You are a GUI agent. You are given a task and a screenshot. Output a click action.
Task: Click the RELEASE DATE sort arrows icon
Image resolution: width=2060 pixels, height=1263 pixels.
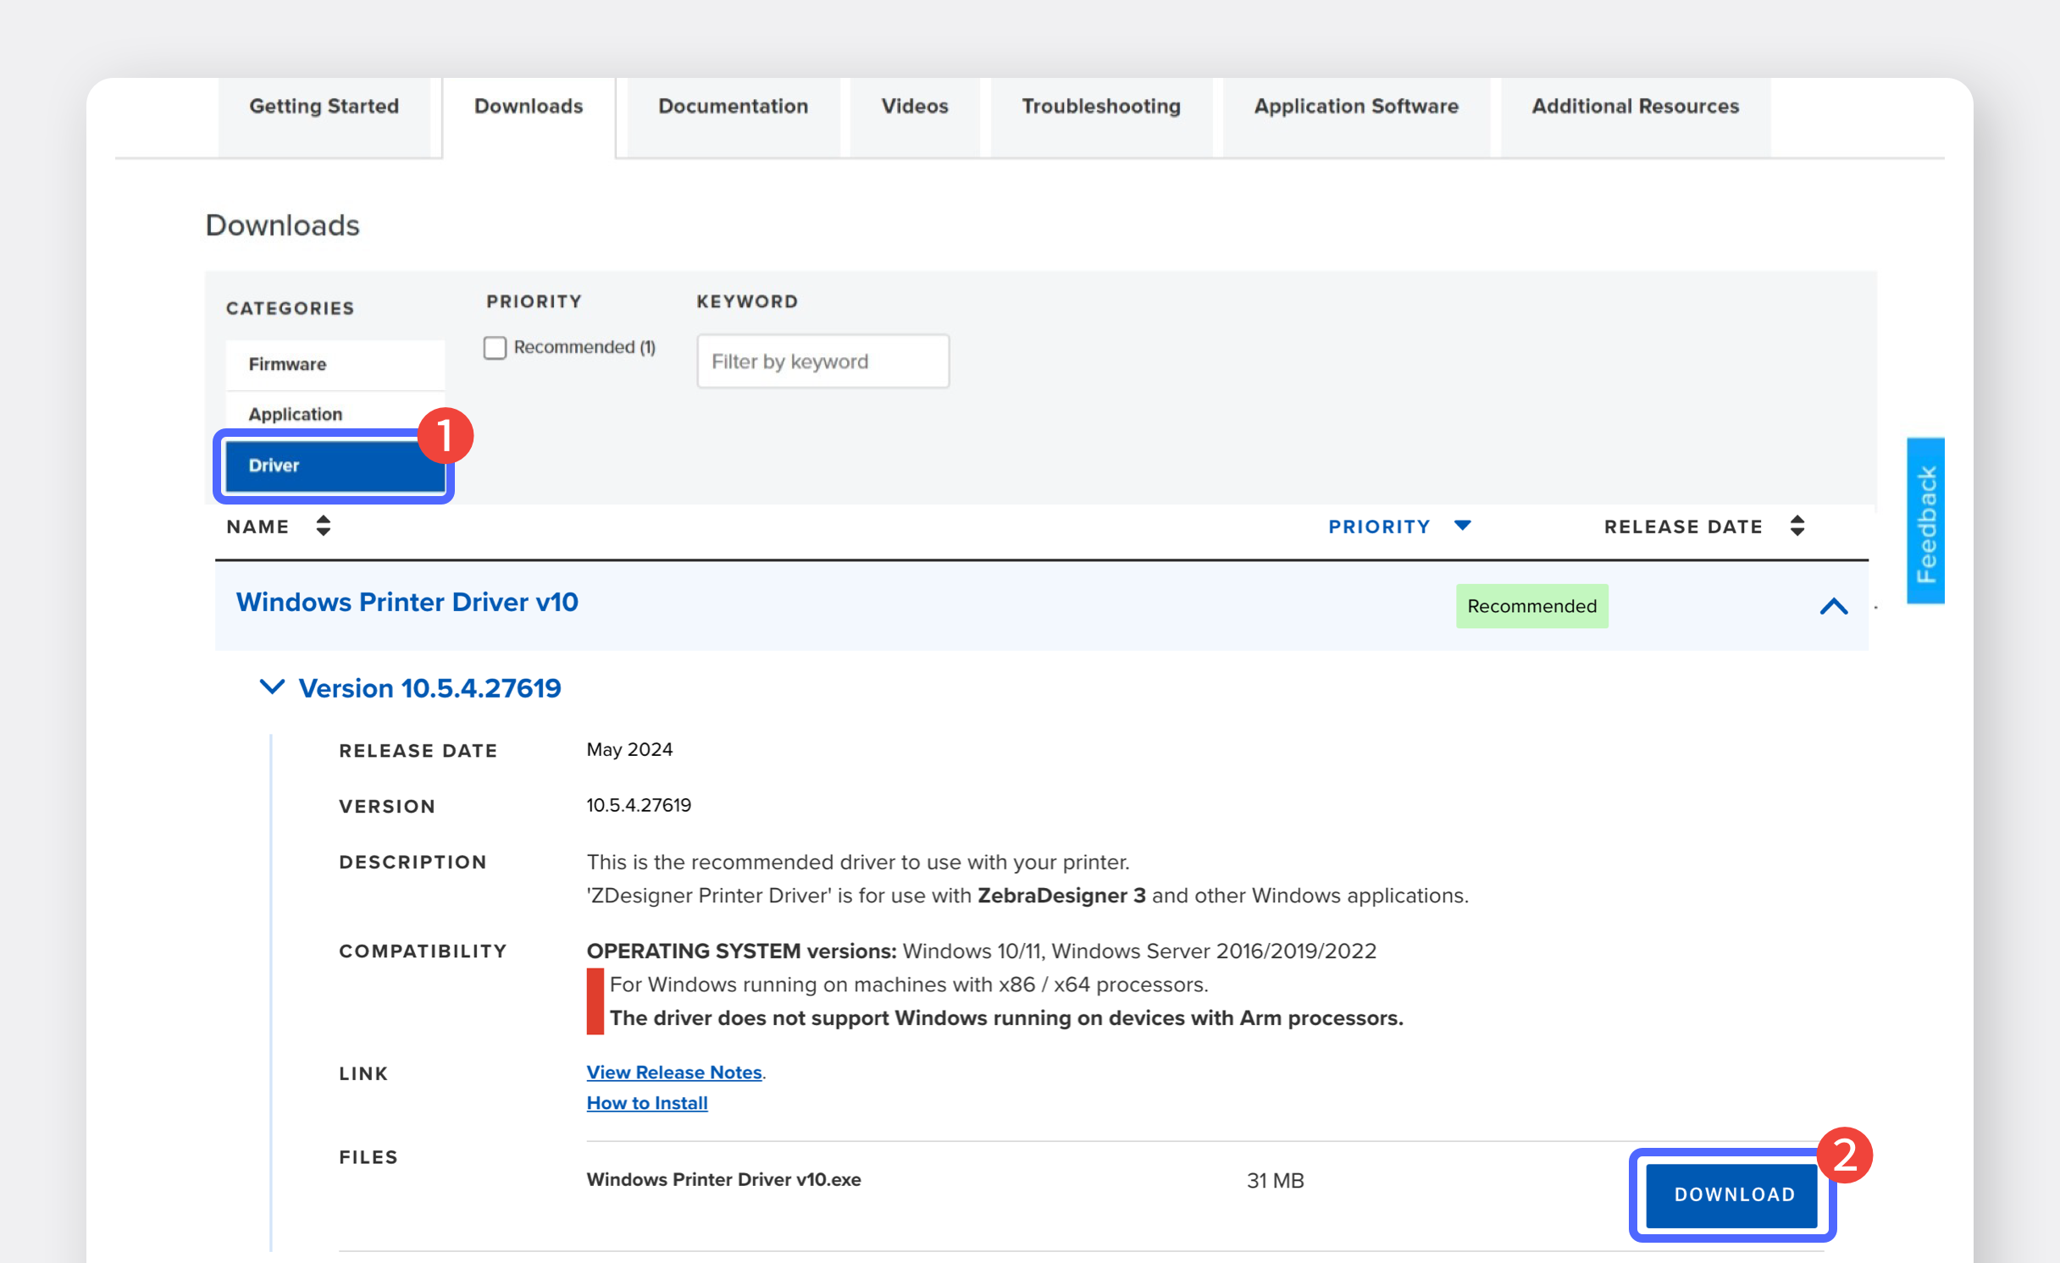(x=1797, y=526)
